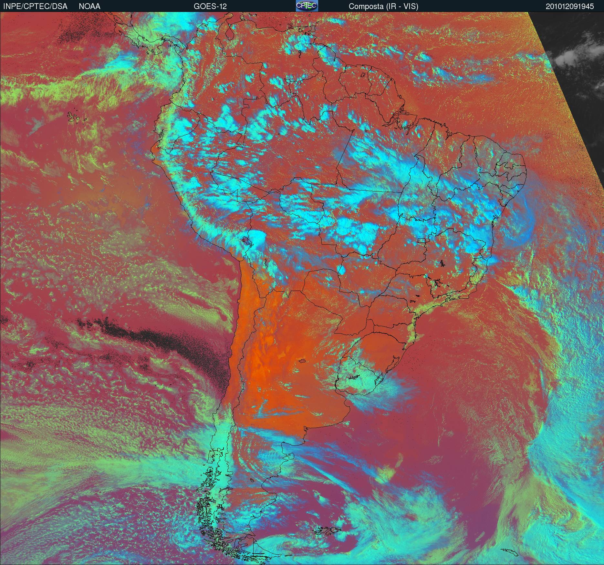The height and width of the screenshot is (565, 604).
Task: Select the NOAA label in the header
Action: coord(89,6)
